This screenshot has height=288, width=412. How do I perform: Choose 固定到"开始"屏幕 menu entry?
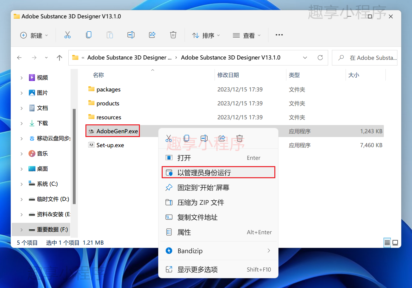218,188
